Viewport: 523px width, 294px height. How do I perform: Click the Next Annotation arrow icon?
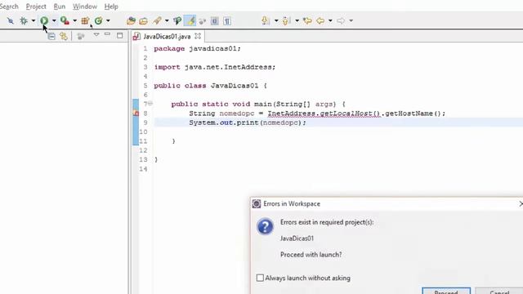(266, 20)
